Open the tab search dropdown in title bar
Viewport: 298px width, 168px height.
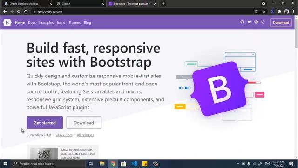pos(264,4)
